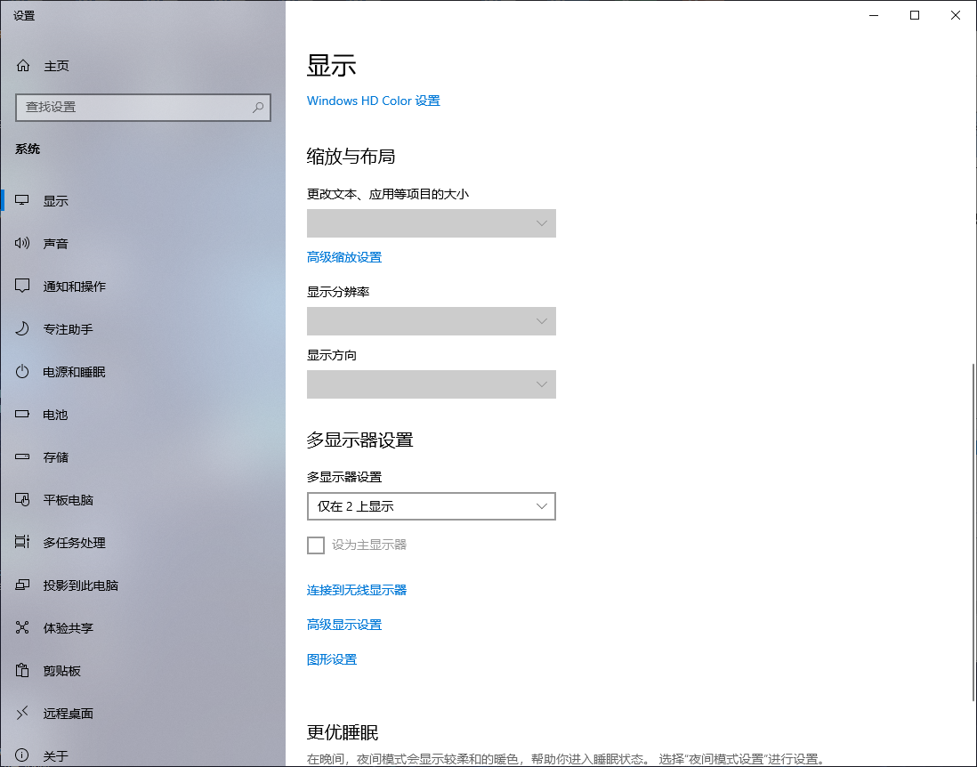Open the 显示分辨率 dropdown

point(432,321)
